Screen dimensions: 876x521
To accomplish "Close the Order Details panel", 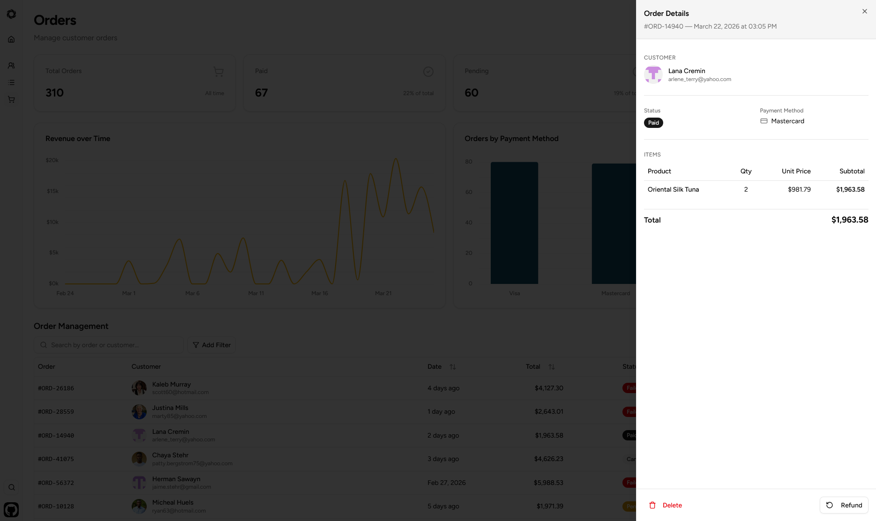I will 864,11.
